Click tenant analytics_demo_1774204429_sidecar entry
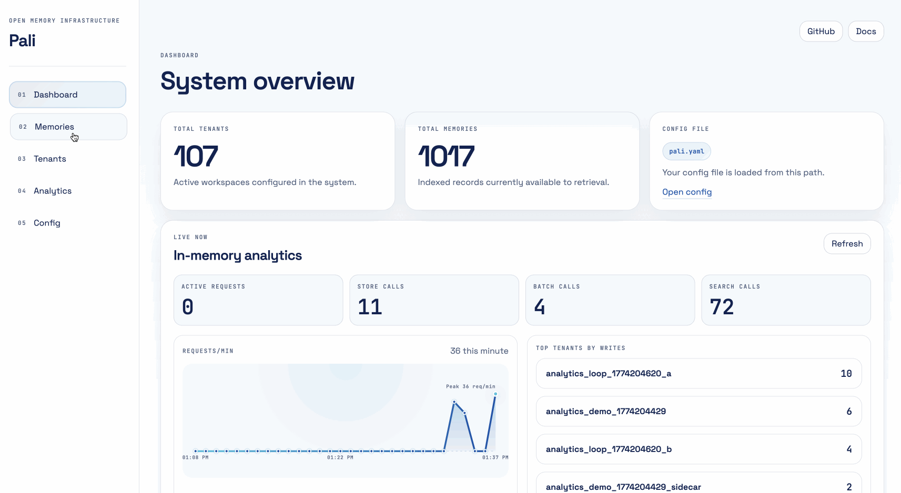The height and width of the screenshot is (493, 901). pos(698,486)
